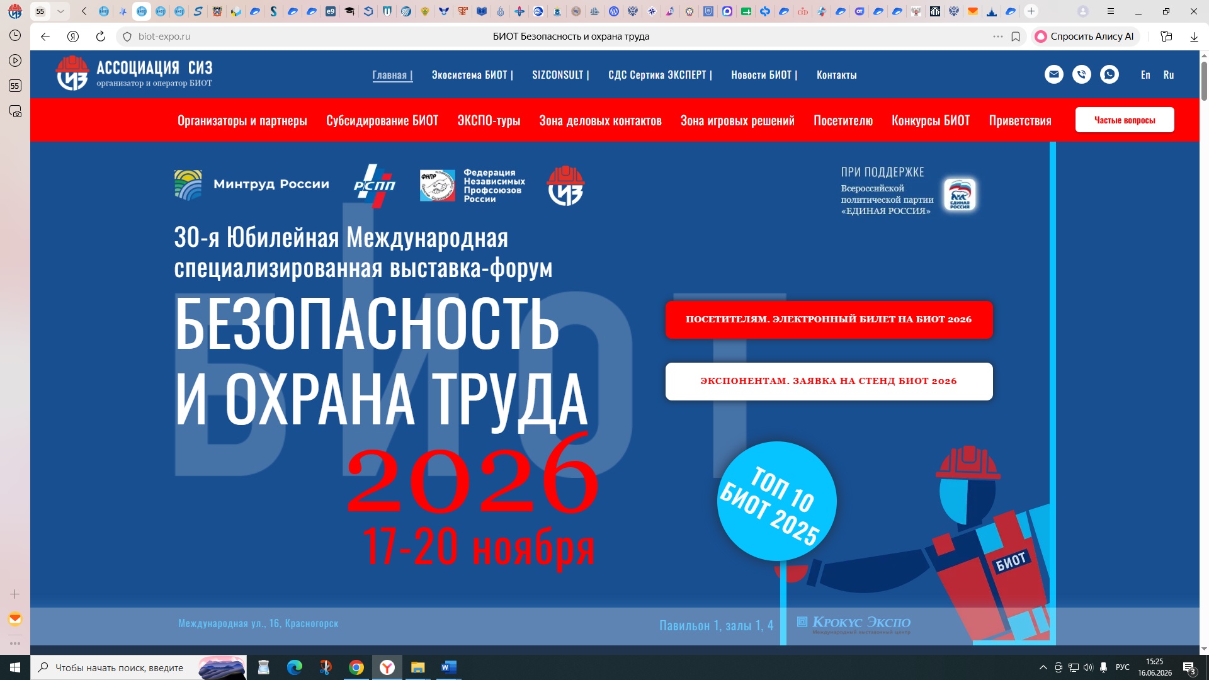Viewport: 1209px width, 680px height.
Task: Expand the system tray hidden icons chevron
Action: point(1043,667)
